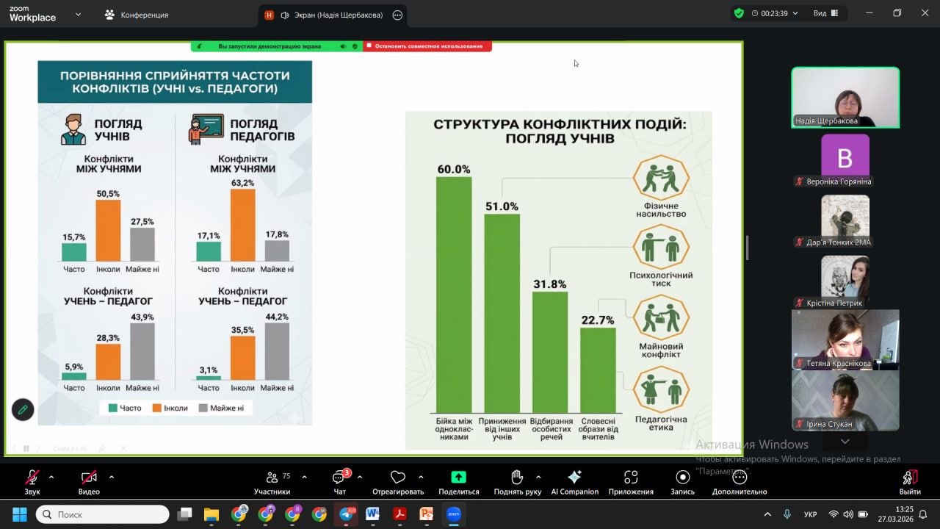The width and height of the screenshot is (940, 529).
Task: Switch to the Конференция tab
Action: pos(137,15)
